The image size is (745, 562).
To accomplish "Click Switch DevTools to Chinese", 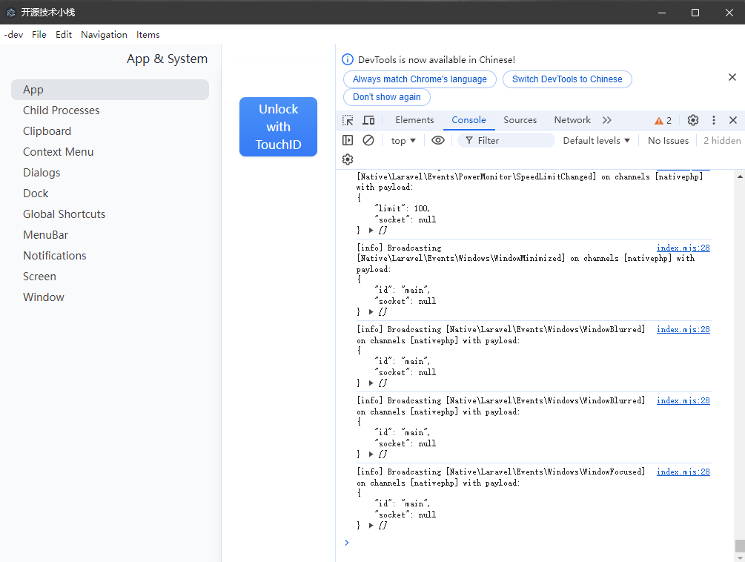I will click(x=567, y=79).
